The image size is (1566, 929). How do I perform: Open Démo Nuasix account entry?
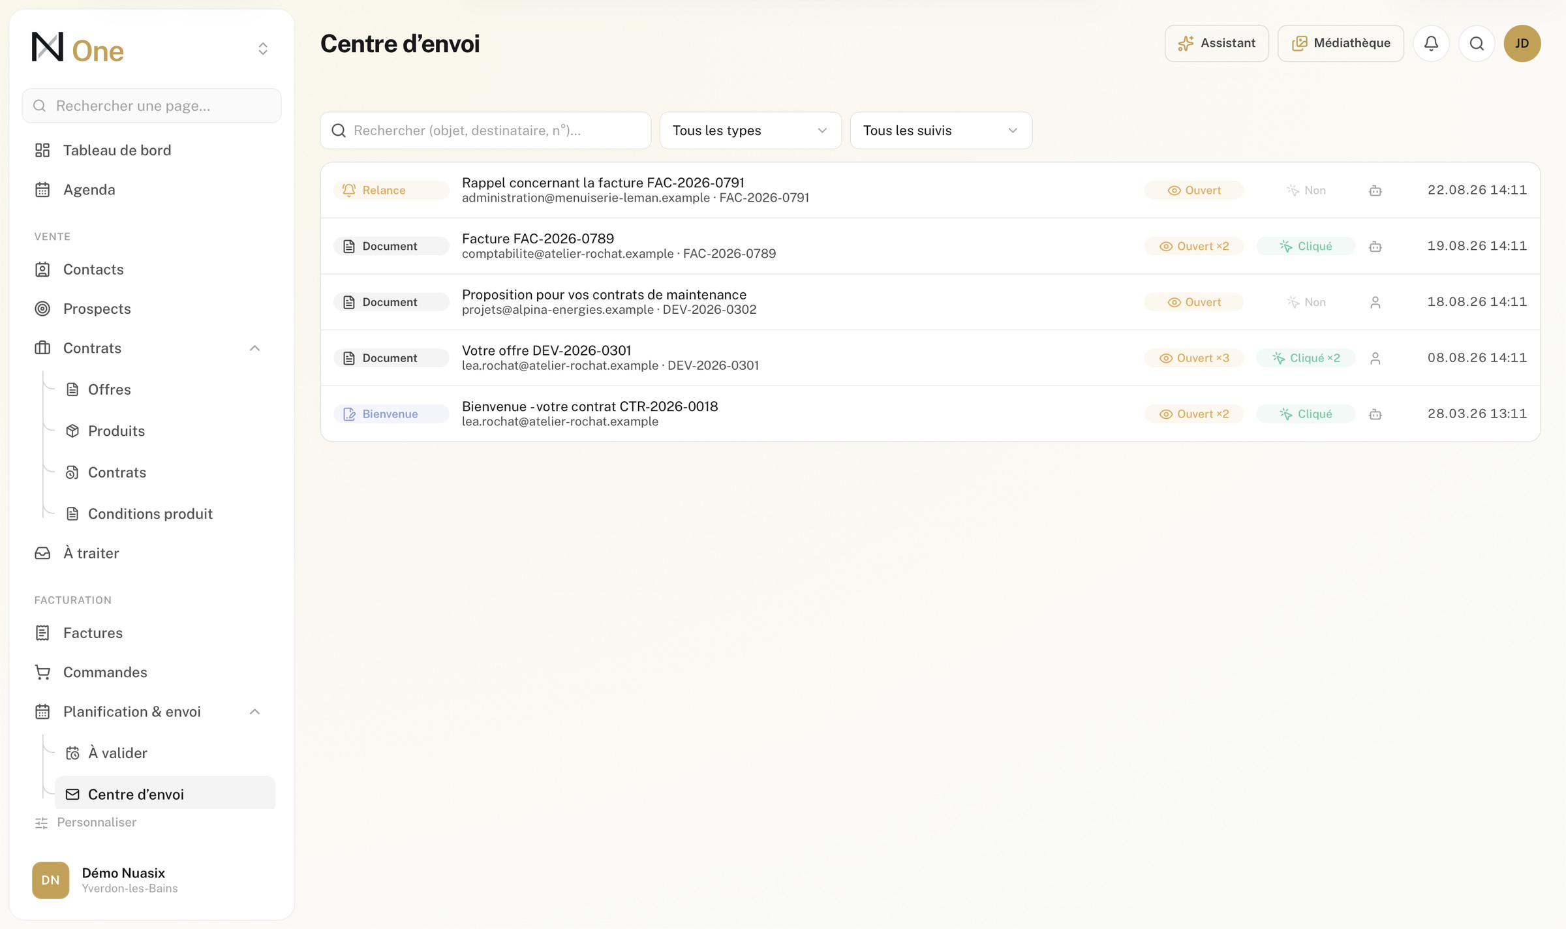151,879
